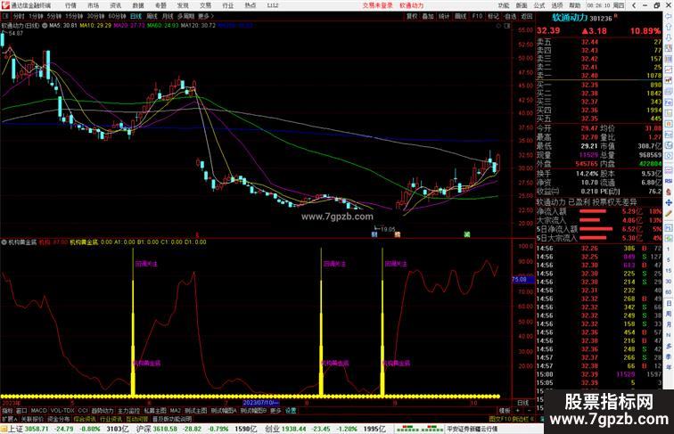Open the 资金分布 tab
Viewport: 674px width, 434px height.
59,419
